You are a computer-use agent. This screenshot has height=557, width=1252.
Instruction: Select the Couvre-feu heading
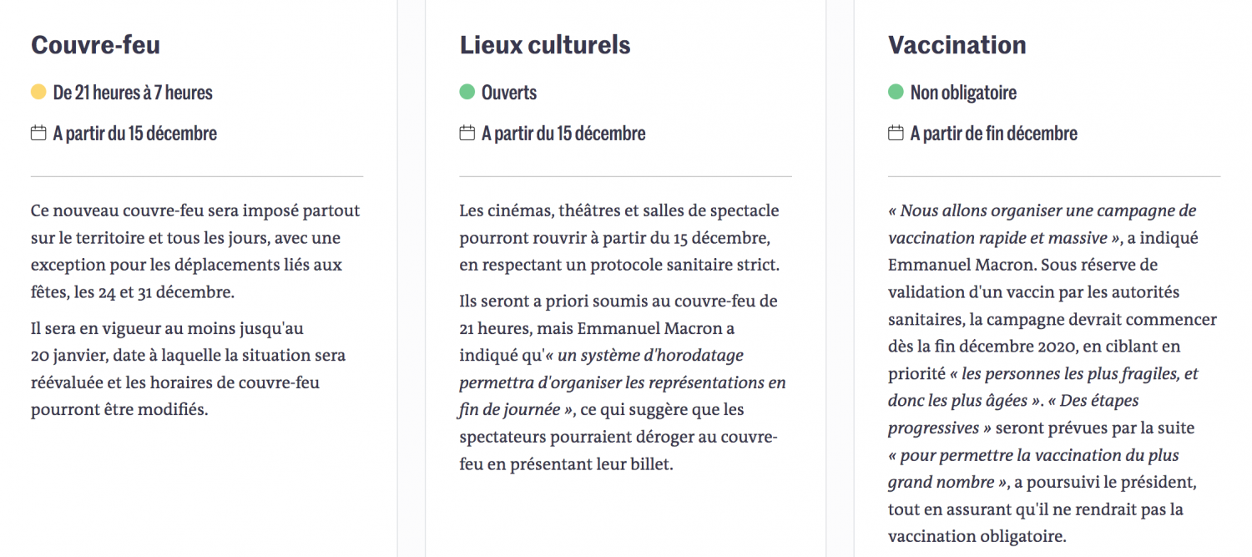click(95, 44)
